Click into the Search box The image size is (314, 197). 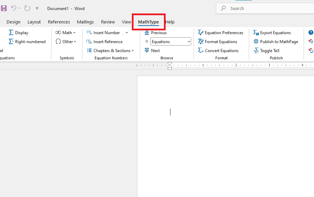click(x=265, y=8)
